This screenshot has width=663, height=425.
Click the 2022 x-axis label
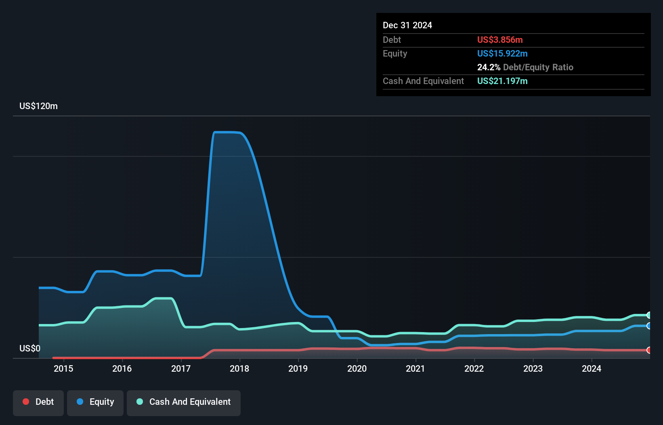pos(474,368)
